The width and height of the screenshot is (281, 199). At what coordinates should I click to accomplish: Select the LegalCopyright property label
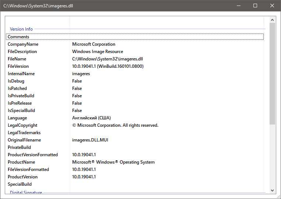(22, 125)
